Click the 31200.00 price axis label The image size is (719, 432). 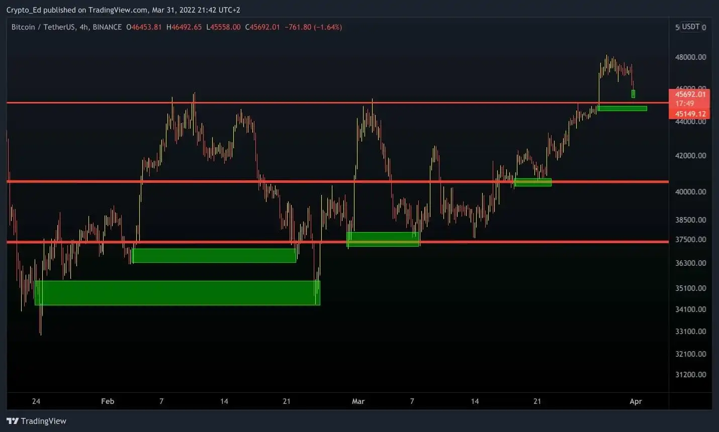click(x=690, y=375)
